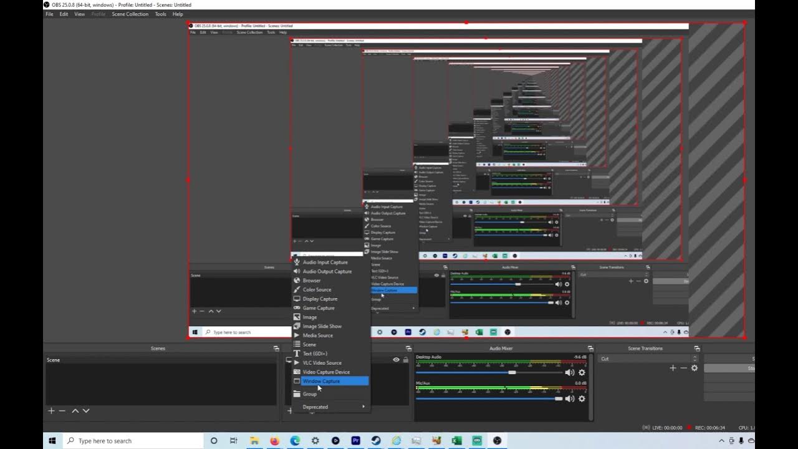
Task: Open Cortana circle on the taskbar
Action: (x=214, y=440)
